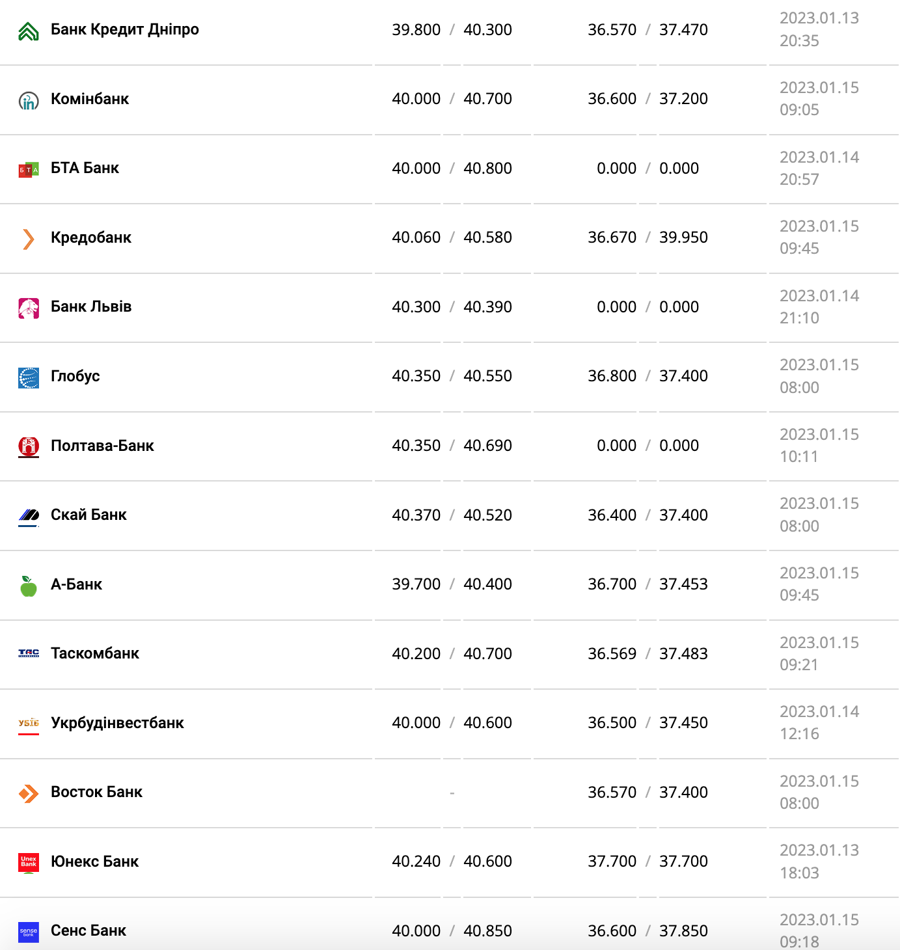Screen dimensions: 900x950
Task: Click the Комінбанк logo icon
Action: click(x=29, y=100)
